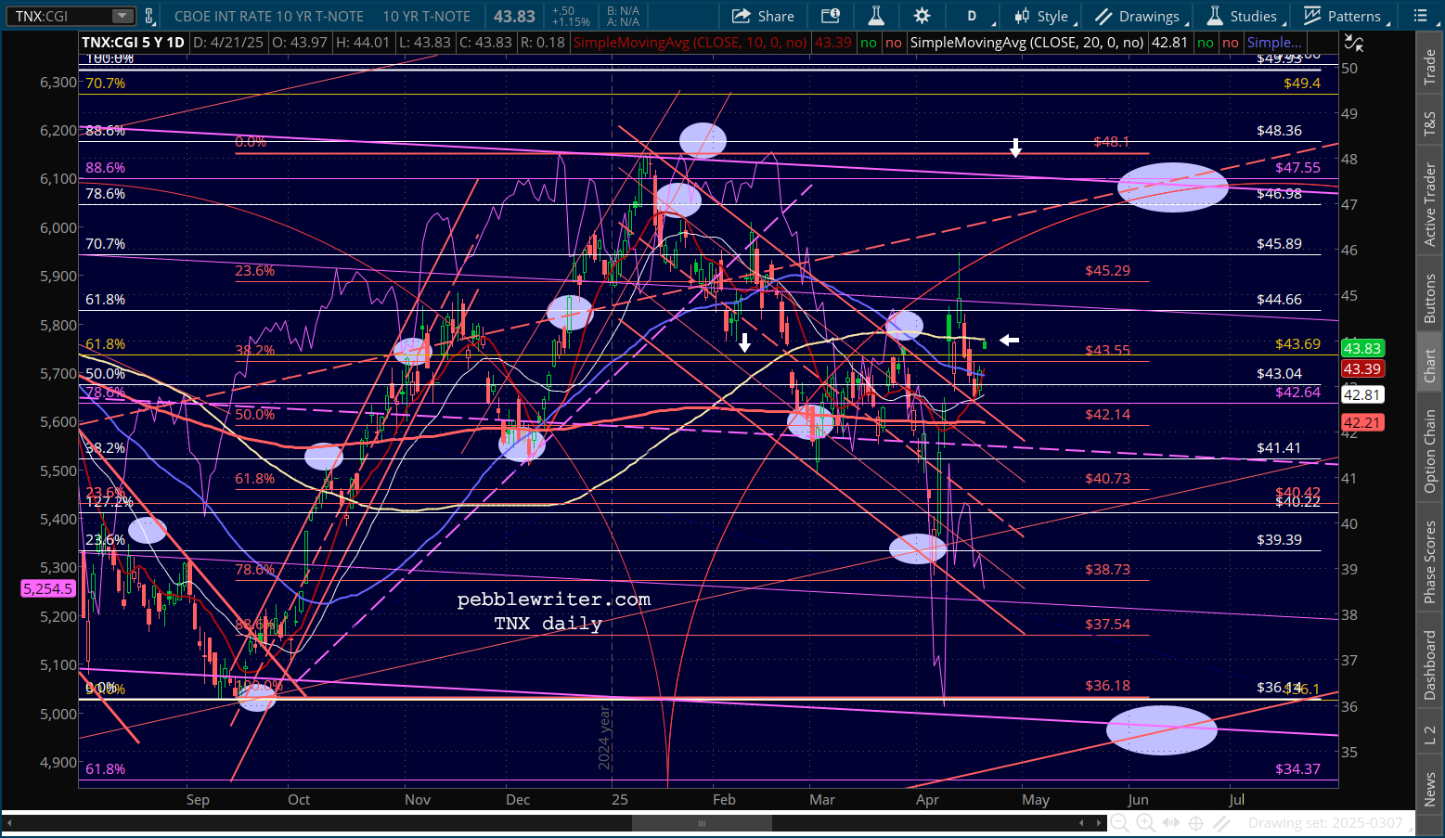Screen dimensions: 1445x838
Task: Click the $37.54 Fibonacci level label
Action: pos(1108,625)
